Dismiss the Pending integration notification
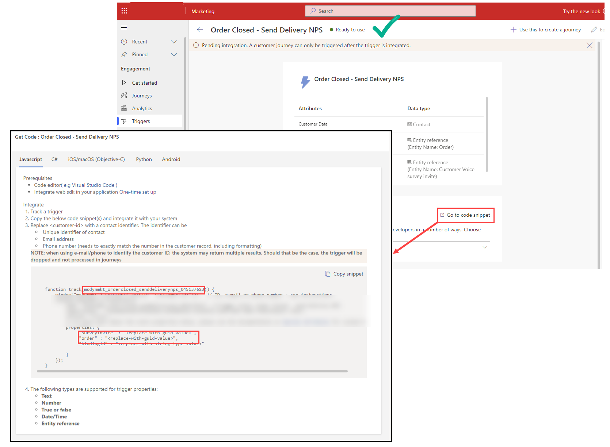The image size is (610, 447). (x=589, y=45)
